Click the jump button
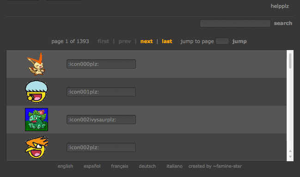The height and width of the screenshot is (177, 300). [239, 41]
